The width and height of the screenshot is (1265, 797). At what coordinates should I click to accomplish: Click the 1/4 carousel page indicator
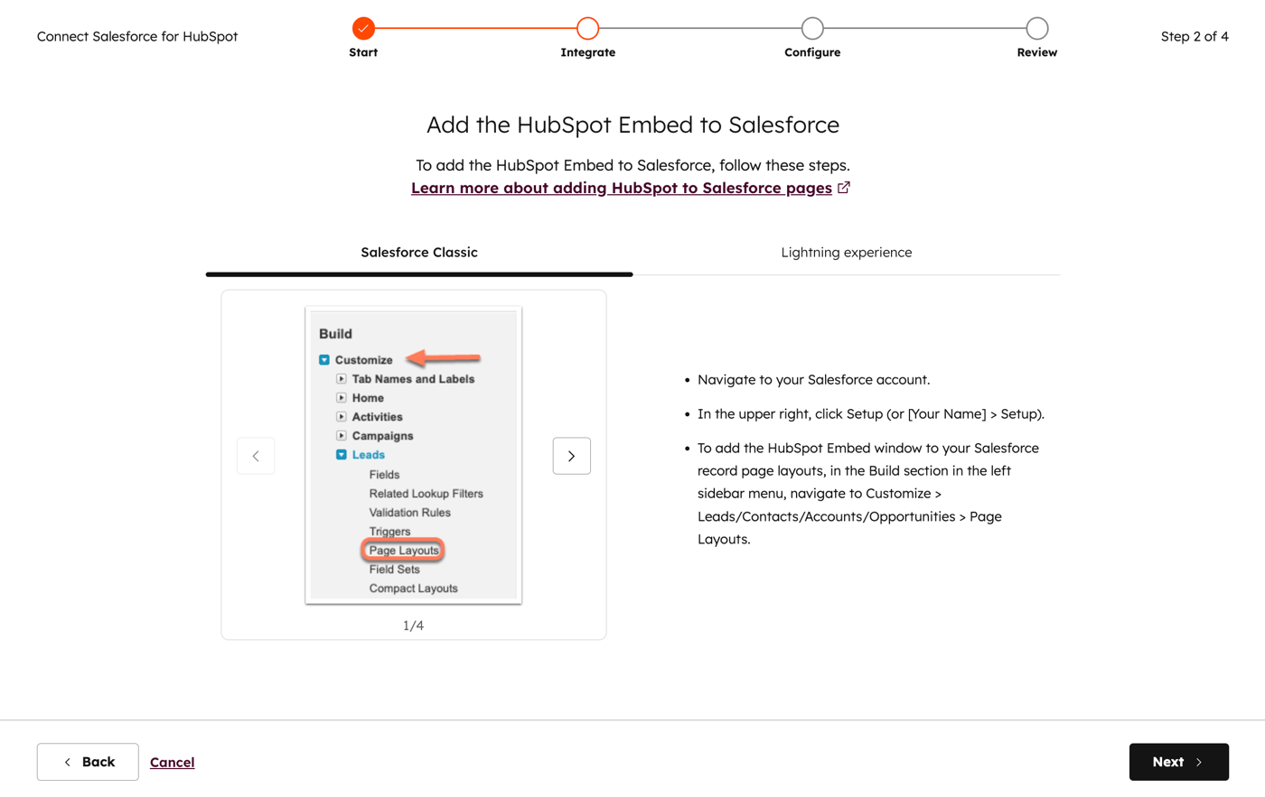pyautogui.click(x=413, y=624)
